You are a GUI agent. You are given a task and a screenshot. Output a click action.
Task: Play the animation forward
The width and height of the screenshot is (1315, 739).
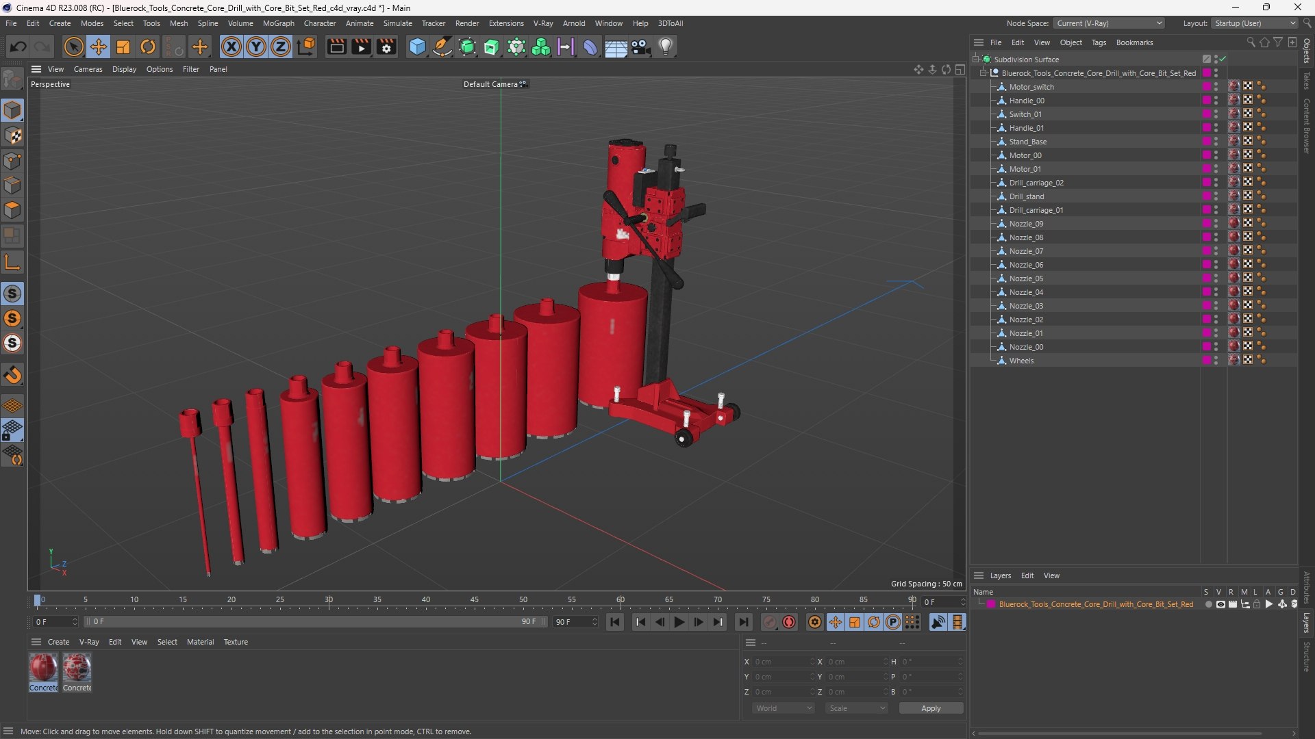click(x=679, y=622)
